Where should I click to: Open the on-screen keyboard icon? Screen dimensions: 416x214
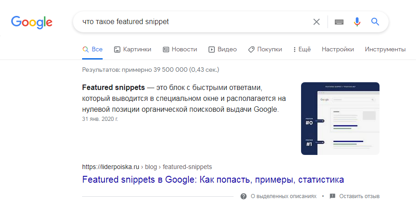pyautogui.click(x=339, y=22)
